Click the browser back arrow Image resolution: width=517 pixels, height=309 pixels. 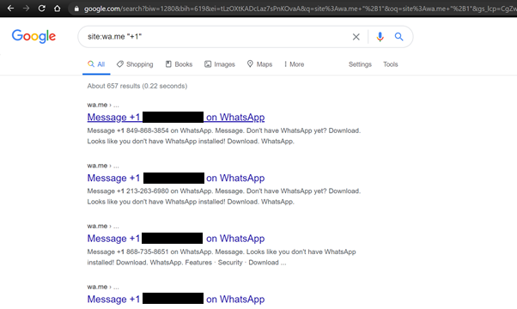[x=10, y=9]
